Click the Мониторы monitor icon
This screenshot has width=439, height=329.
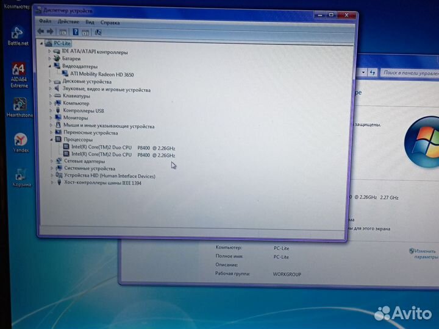(59, 117)
